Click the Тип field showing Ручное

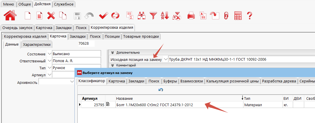(76, 67)
